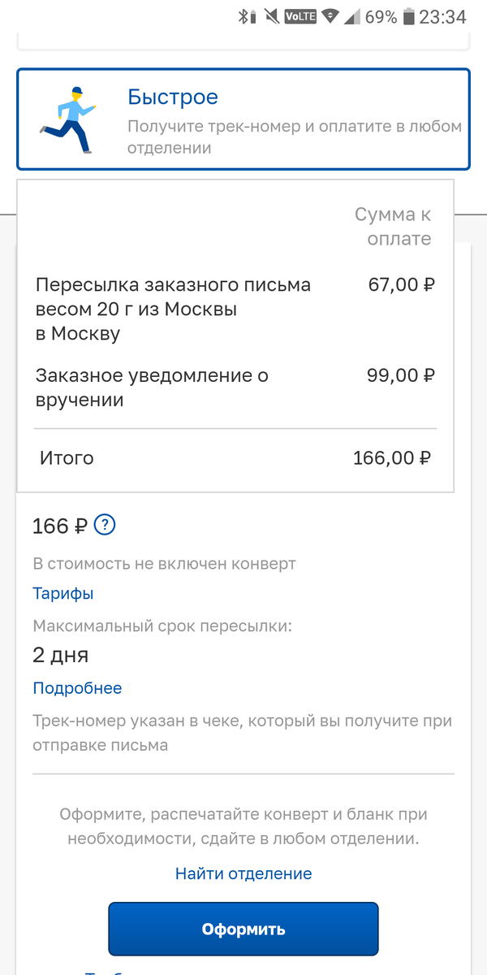Viewport: 487px width, 975px height.
Task: Click the Найти отделение link
Action: point(243,873)
